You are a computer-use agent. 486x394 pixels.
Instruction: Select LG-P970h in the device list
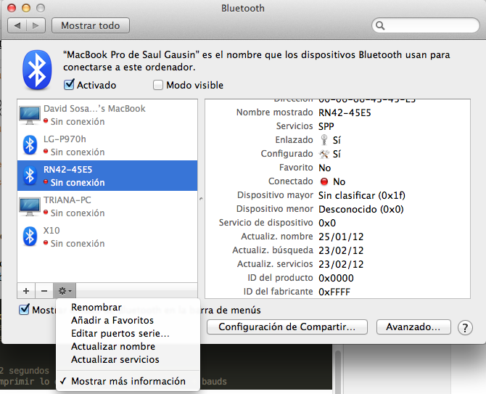(107, 145)
